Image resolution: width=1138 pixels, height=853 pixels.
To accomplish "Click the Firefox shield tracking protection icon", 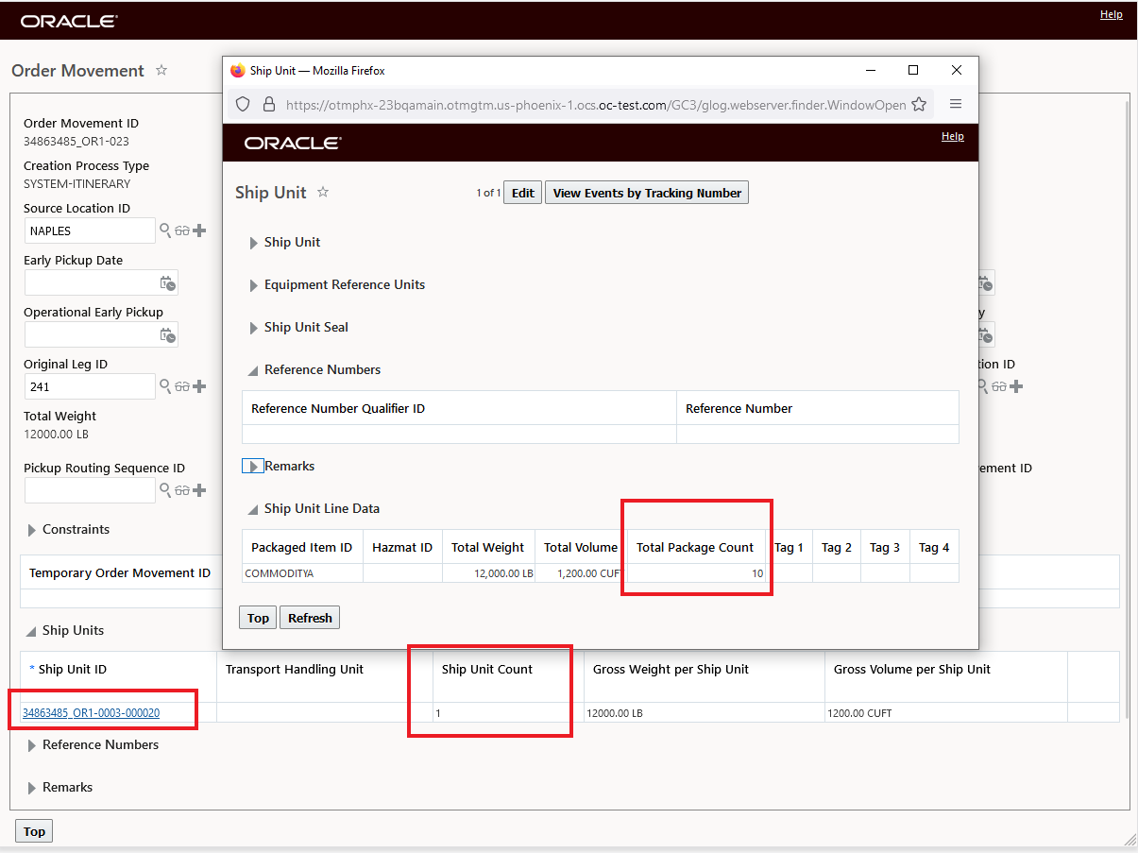I will coord(243,105).
